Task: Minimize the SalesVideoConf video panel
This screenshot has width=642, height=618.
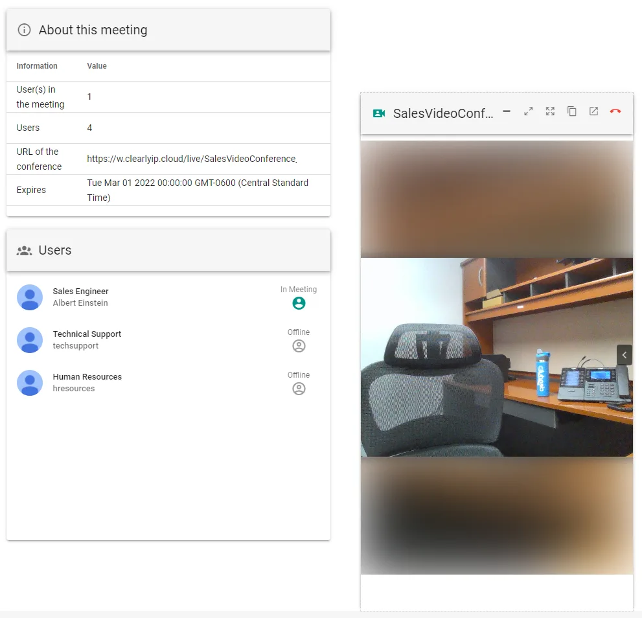Action: pyautogui.click(x=507, y=111)
